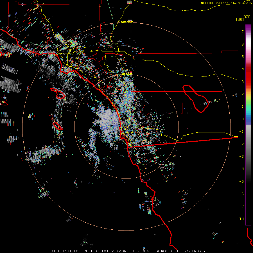
Task: Click the 5 tick label on the scale
Action: [x=243, y=57]
